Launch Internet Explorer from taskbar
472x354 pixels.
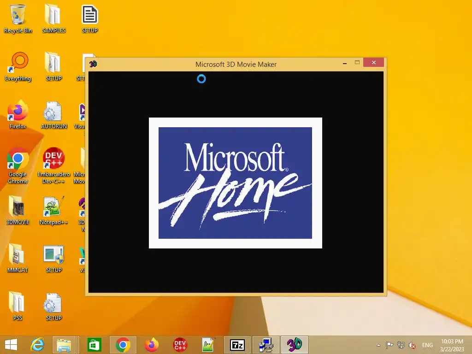(37, 345)
